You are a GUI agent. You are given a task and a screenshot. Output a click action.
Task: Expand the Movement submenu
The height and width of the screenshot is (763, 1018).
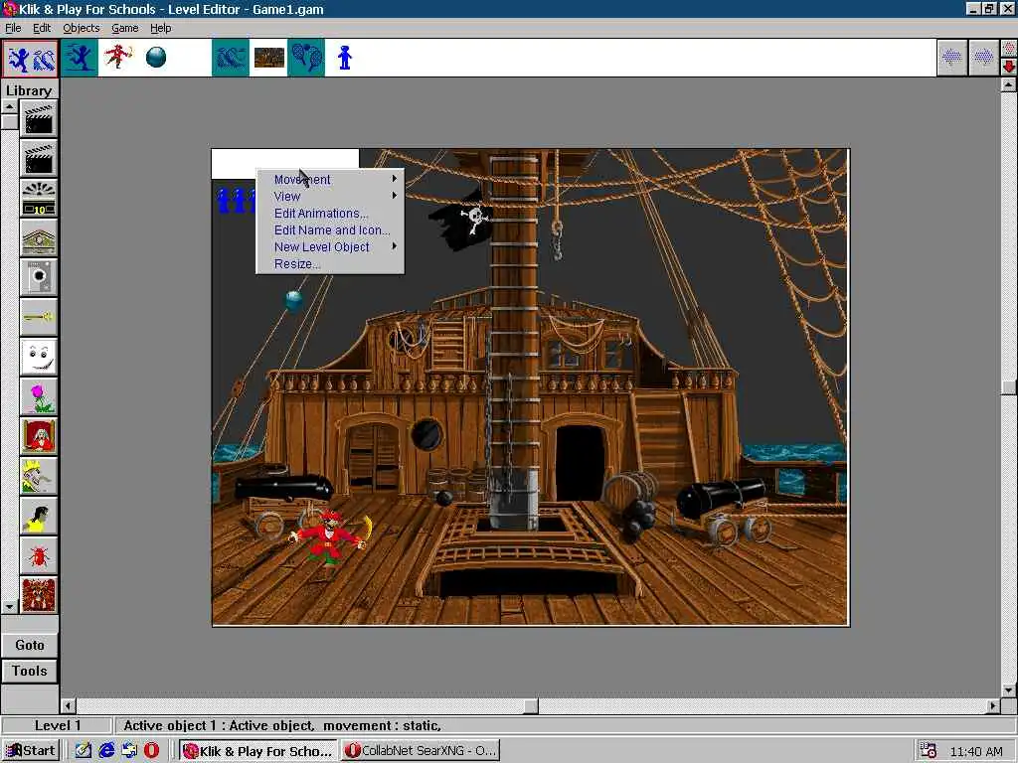330,179
